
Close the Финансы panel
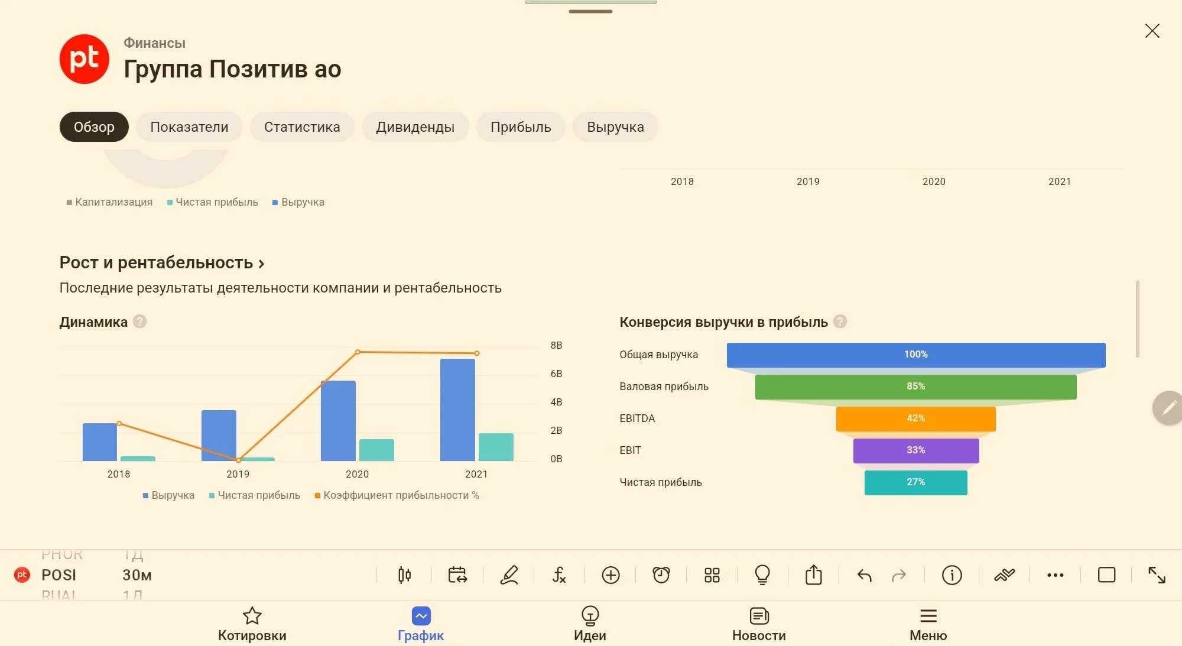(1152, 31)
